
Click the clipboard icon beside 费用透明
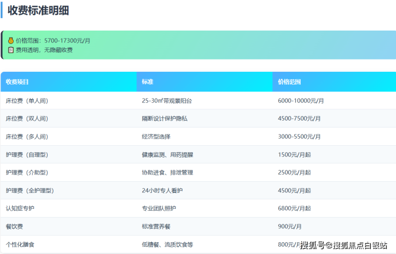point(11,50)
